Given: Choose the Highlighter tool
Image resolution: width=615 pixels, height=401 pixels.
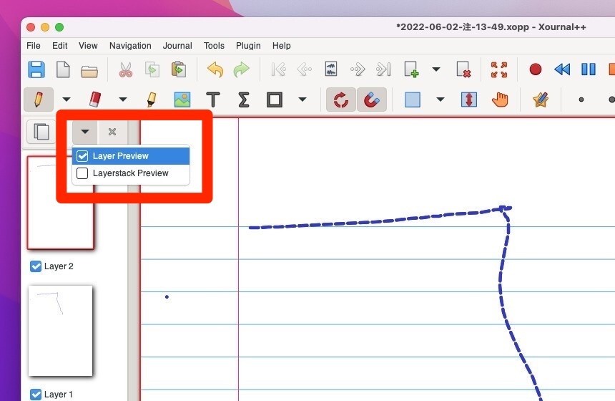Looking at the screenshot, I should click(x=152, y=100).
